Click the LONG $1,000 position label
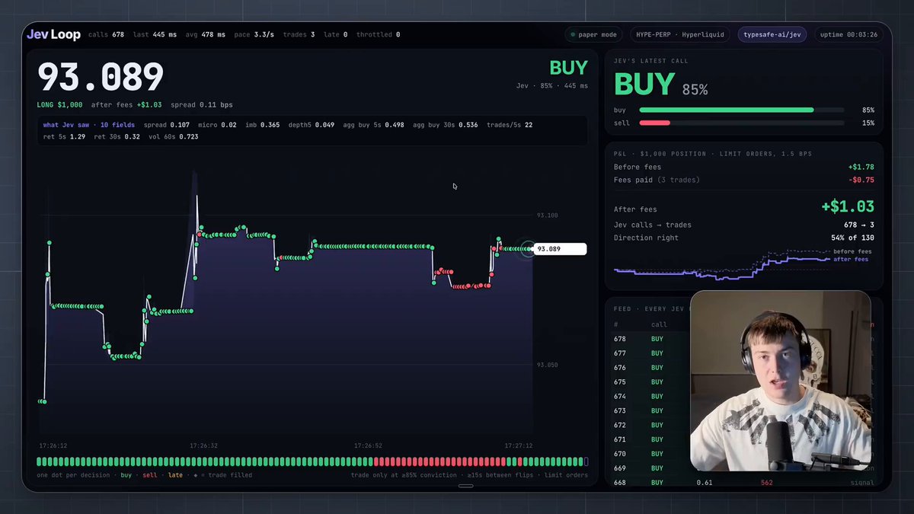 coord(59,104)
